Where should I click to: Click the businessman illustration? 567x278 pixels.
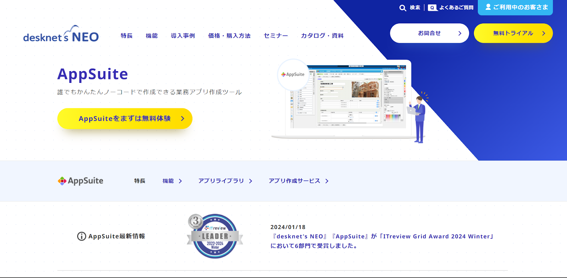click(x=418, y=118)
